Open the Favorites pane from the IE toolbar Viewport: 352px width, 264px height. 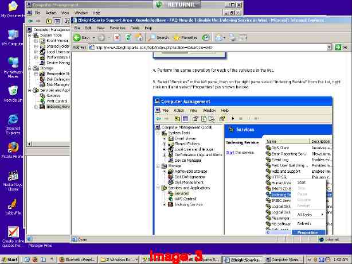(185, 38)
